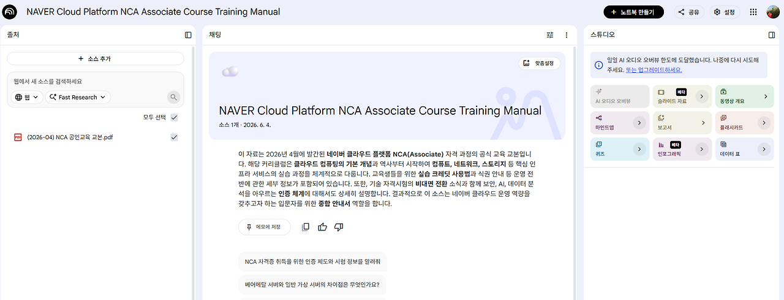Expand 데이터 표 options arrow
This screenshot has height=300, width=784.
coord(763,149)
